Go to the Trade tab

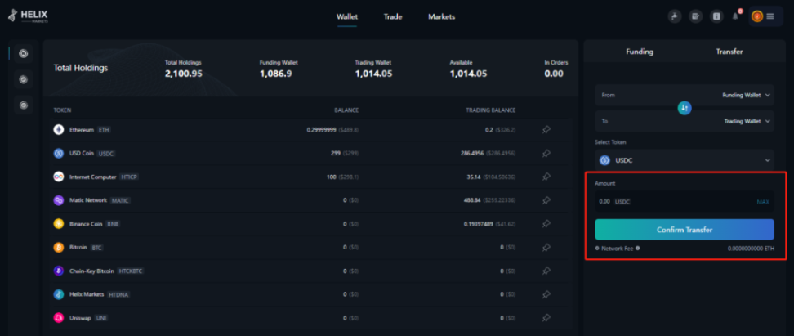click(x=393, y=16)
